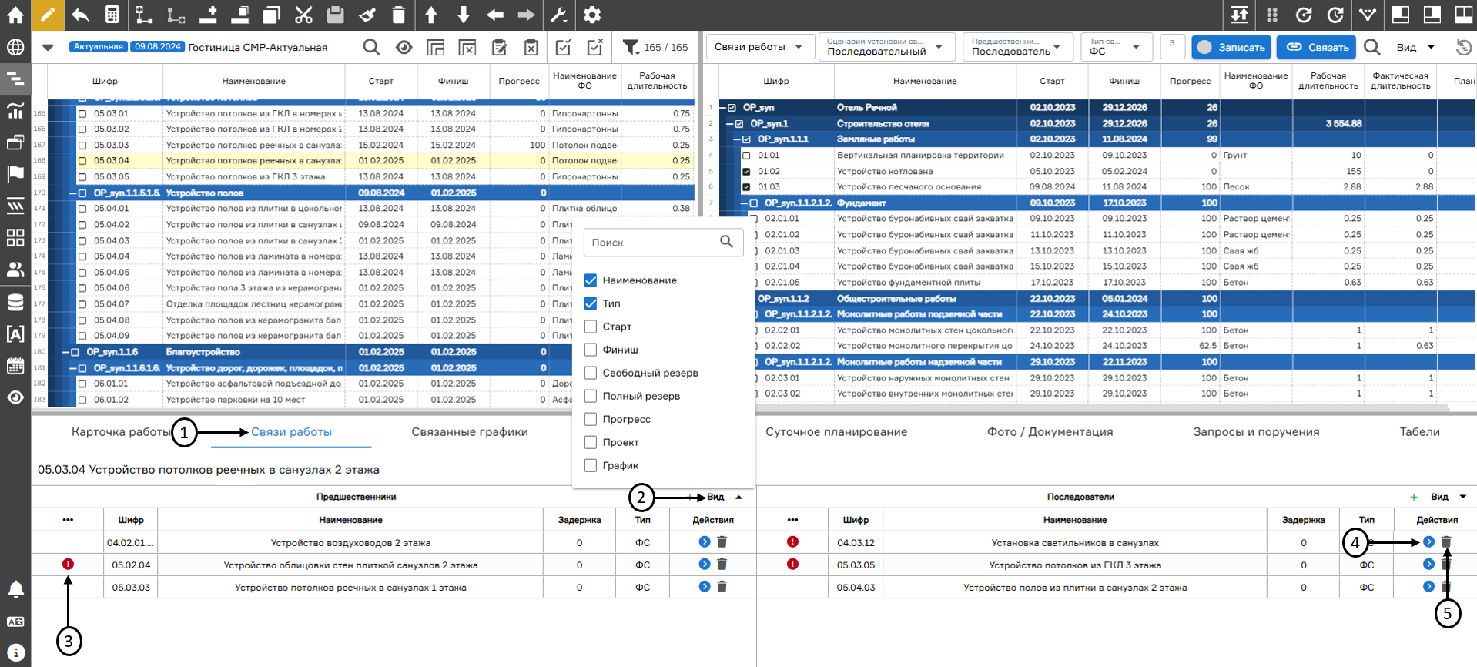The height and width of the screenshot is (667, 1477).
Task: Open the database icon in left sidebar
Action: [x=15, y=302]
